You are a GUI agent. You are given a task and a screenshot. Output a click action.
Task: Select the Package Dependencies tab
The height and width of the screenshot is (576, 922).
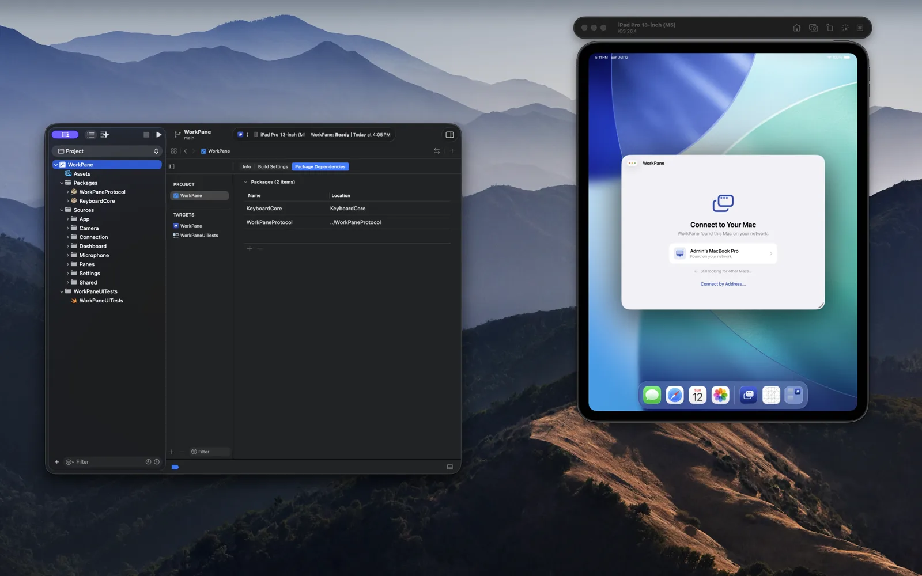[320, 166]
